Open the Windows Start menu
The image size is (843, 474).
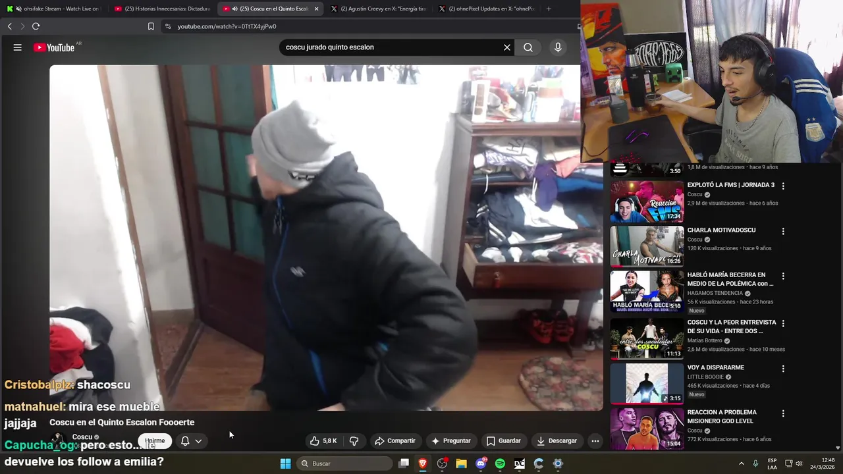tap(285, 463)
